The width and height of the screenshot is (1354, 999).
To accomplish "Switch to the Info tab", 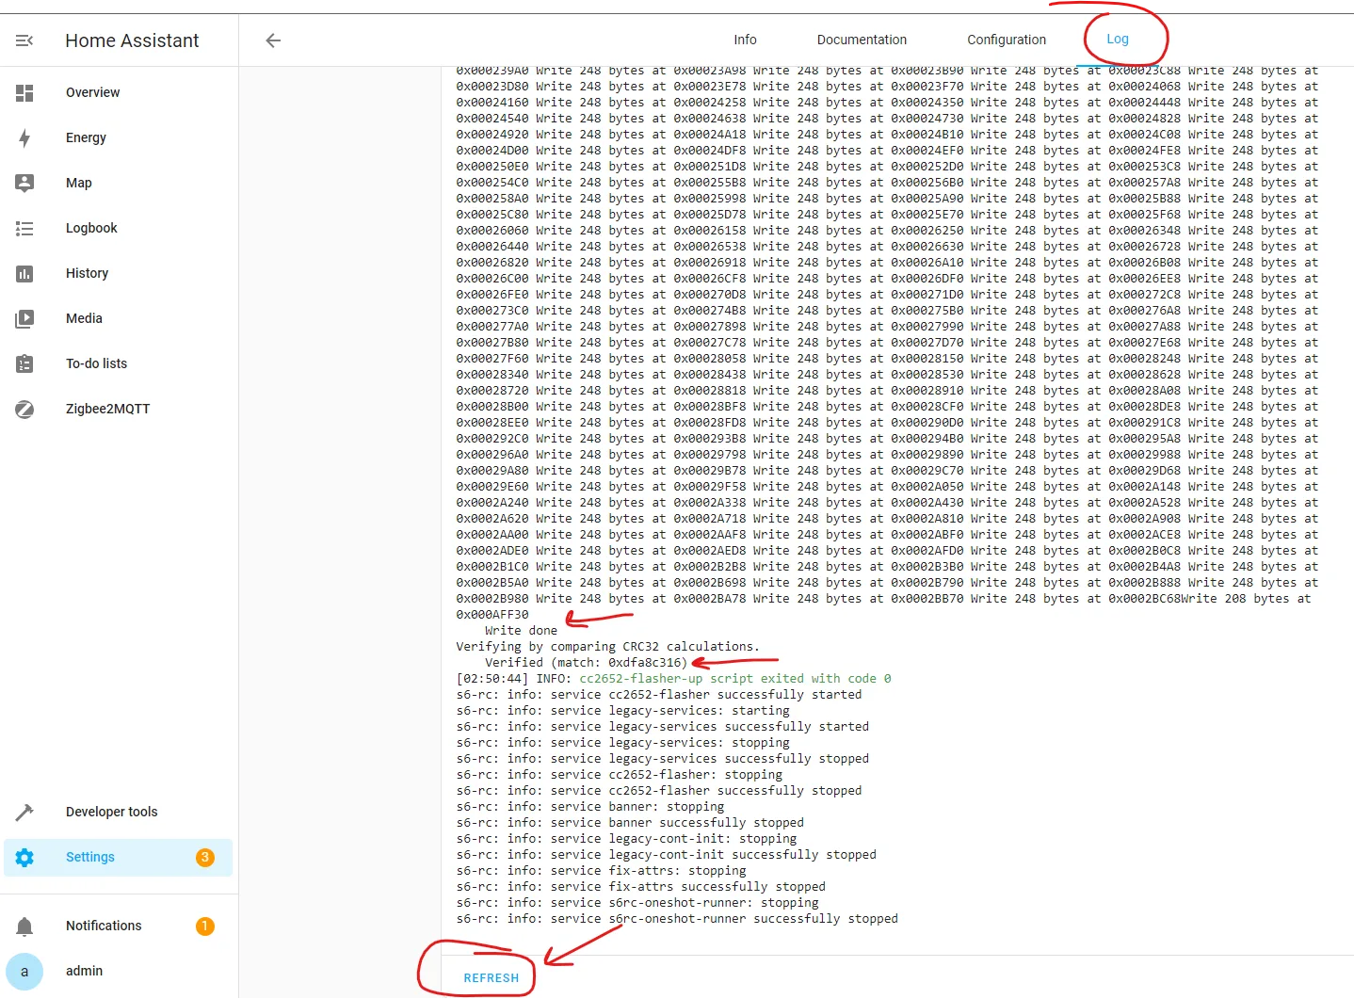I will click(745, 40).
